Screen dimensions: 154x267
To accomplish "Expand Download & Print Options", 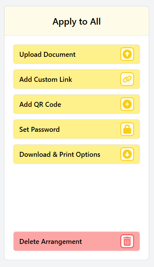I will [x=77, y=154].
